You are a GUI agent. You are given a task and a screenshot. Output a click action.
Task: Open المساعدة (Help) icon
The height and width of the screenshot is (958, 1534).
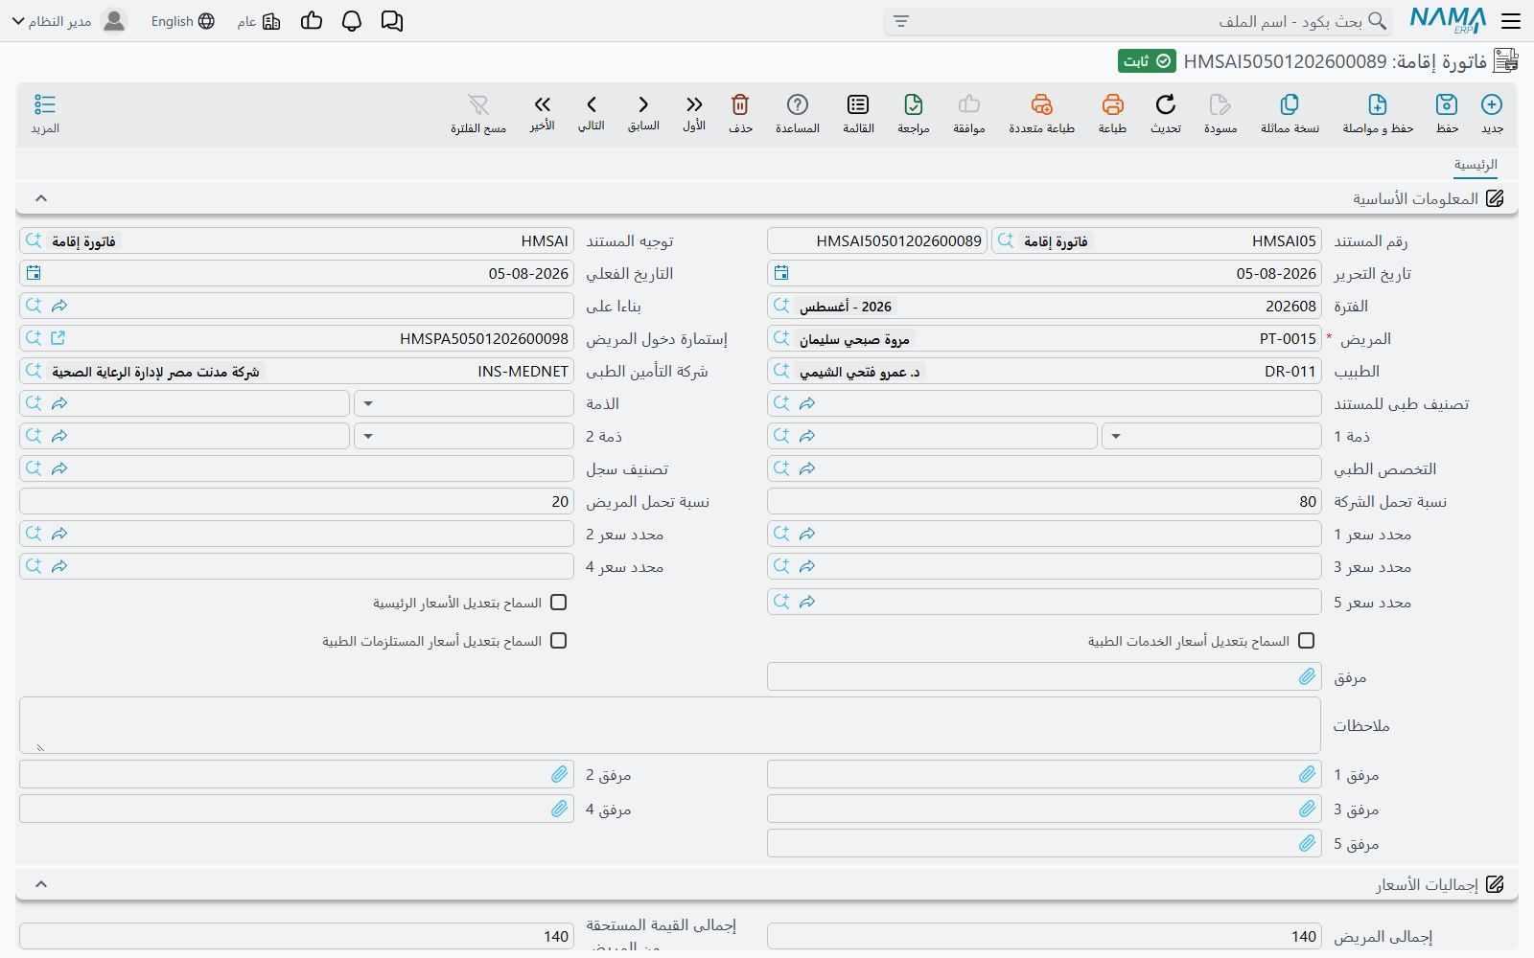tap(798, 104)
